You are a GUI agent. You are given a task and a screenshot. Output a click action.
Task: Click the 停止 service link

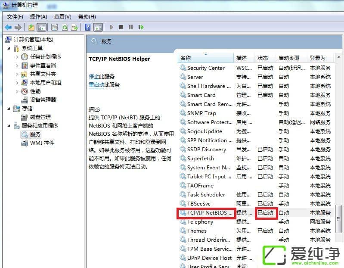[x=93, y=76]
